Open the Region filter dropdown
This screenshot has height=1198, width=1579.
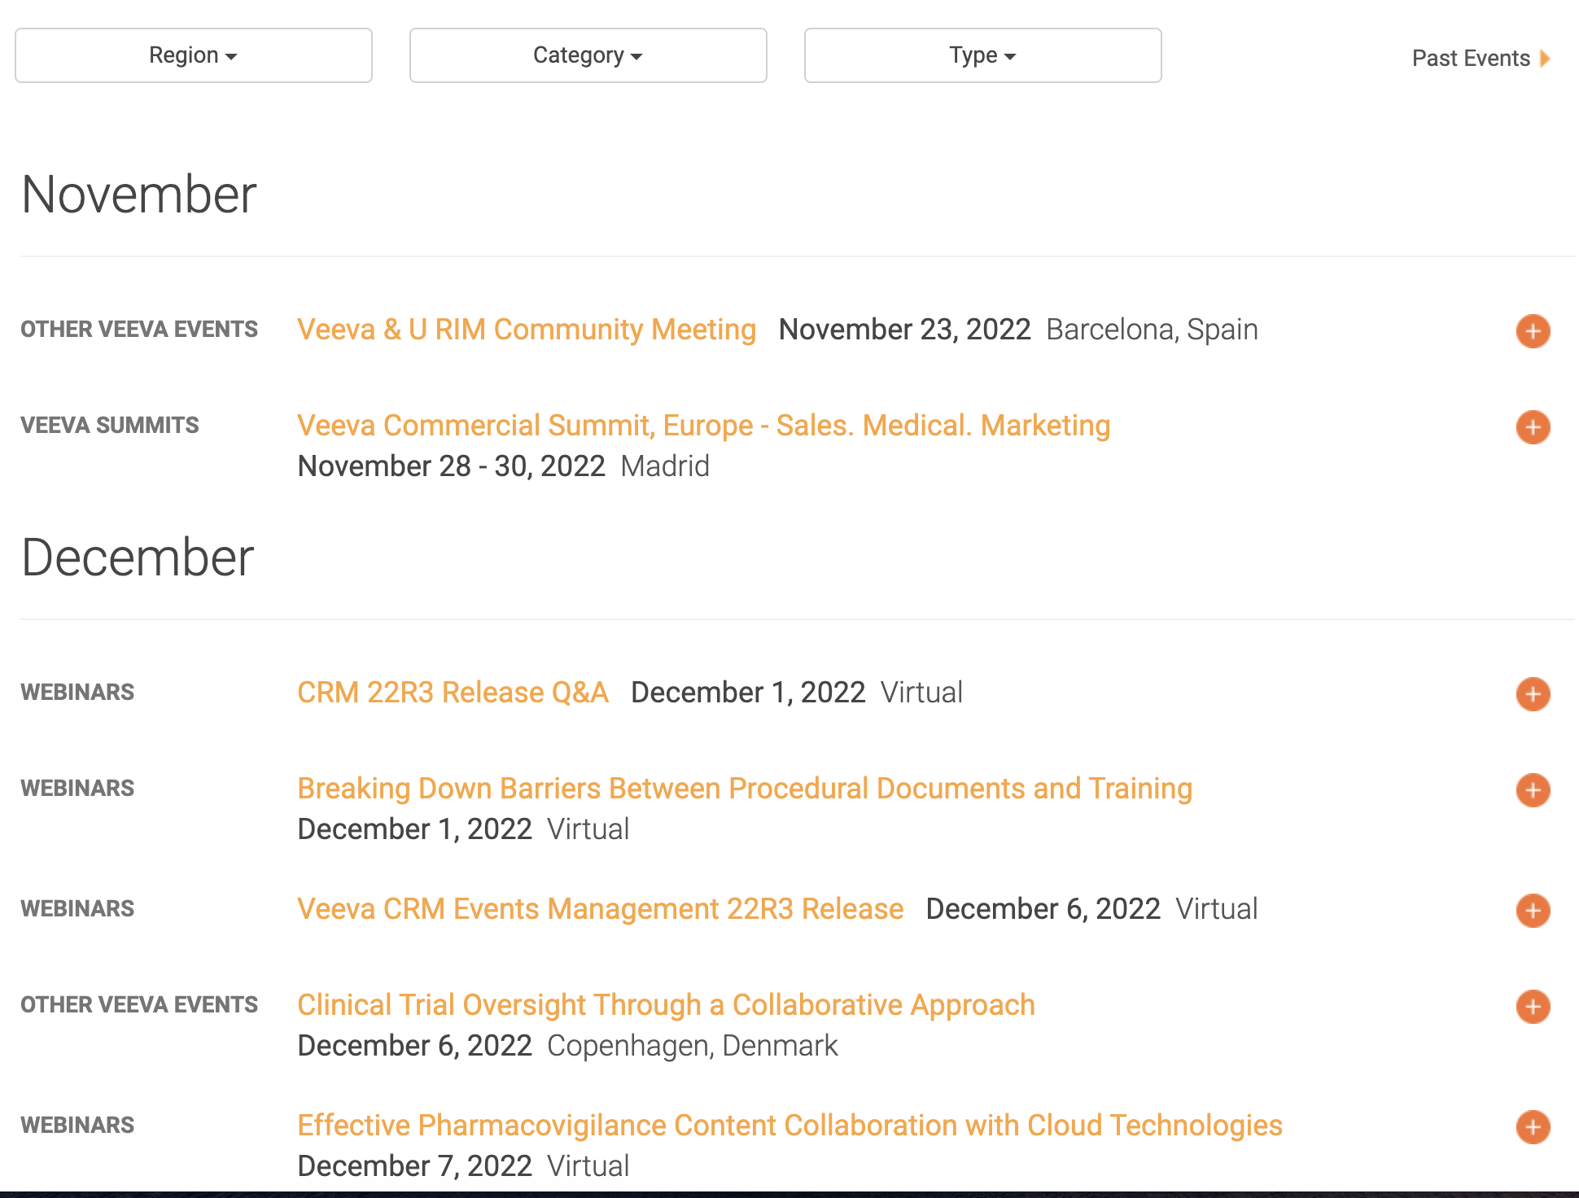coord(194,55)
